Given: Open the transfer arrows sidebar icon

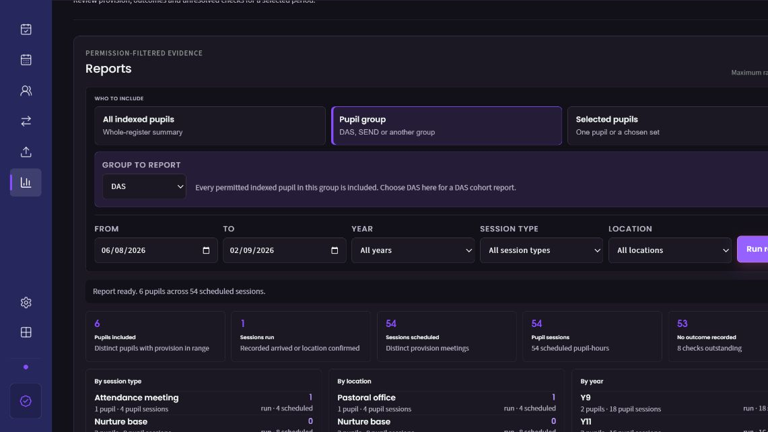Looking at the screenshot, I should pyautogui.click(x=26, y=121).
